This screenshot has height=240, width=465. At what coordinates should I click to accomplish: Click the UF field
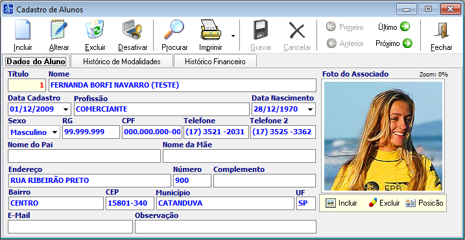306,204
